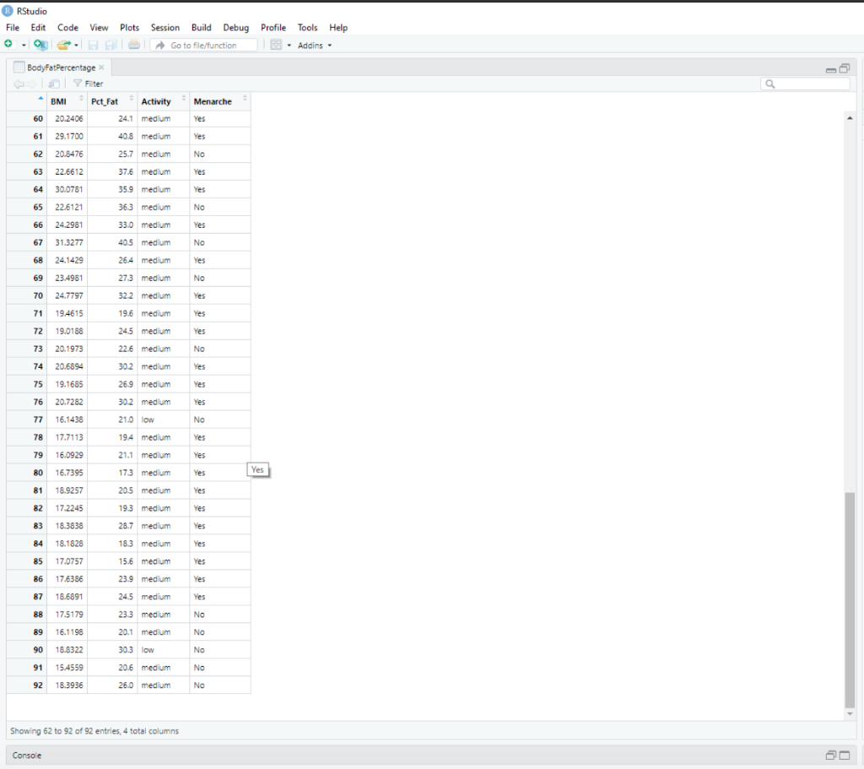The width and height of the screenshot is (864, 769).
Task: Create a new R project
Action: [x=40, y=45]
